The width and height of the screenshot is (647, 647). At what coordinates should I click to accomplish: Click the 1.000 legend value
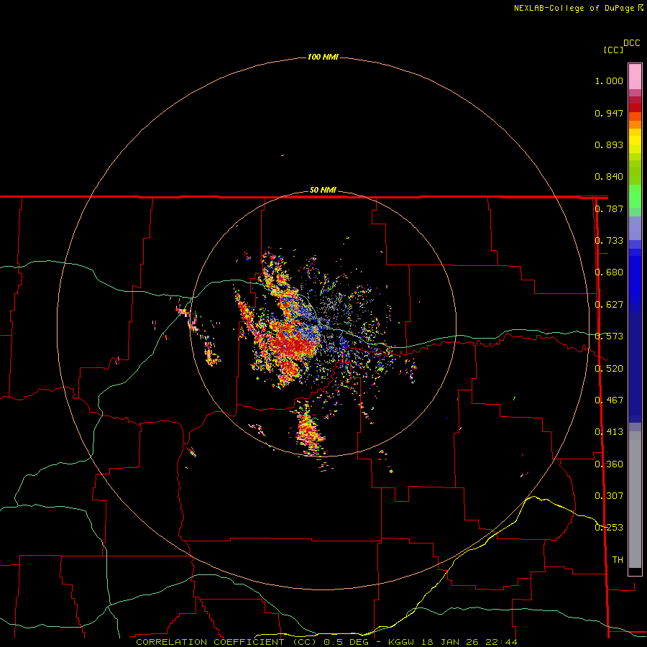609,81
